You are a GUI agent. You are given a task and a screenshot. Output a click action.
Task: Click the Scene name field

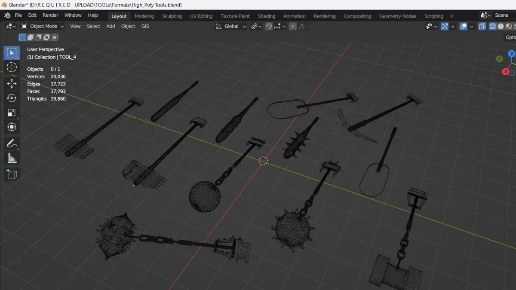click(x=504, y=15)
